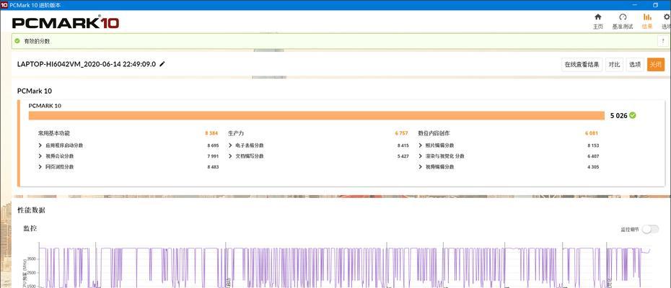Screen dimensions: 671x288
Task: Click the pencil icon to rename result
Action: 162,64
